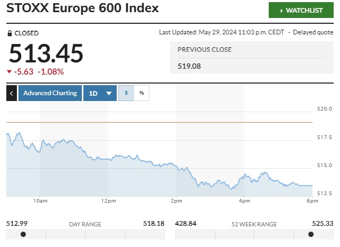Switch chart to dollar price view
The image size is (340, 247).
pos(126,93)
